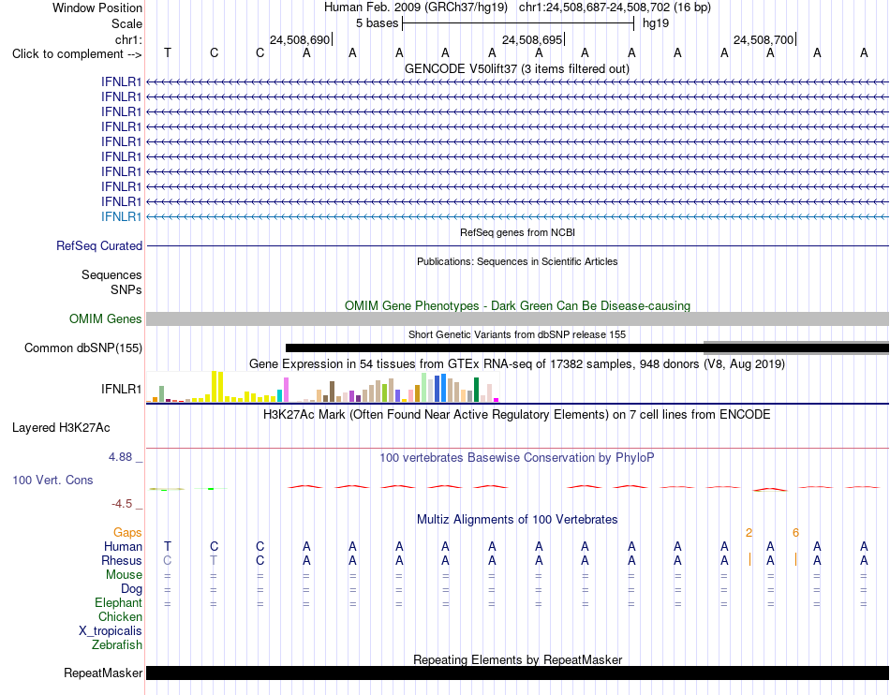Image resolution: width=890 pixels, height=695 pixels.
Task: Open '100 vertebrates Basewise Conservation by PhyloP' title
Action: 517,457
